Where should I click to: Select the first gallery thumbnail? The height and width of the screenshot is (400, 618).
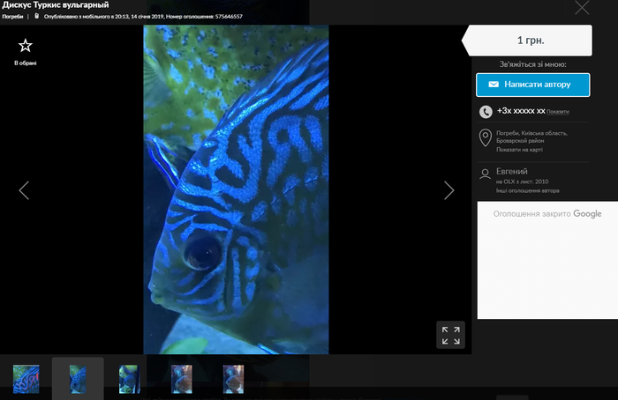point(26,378)
